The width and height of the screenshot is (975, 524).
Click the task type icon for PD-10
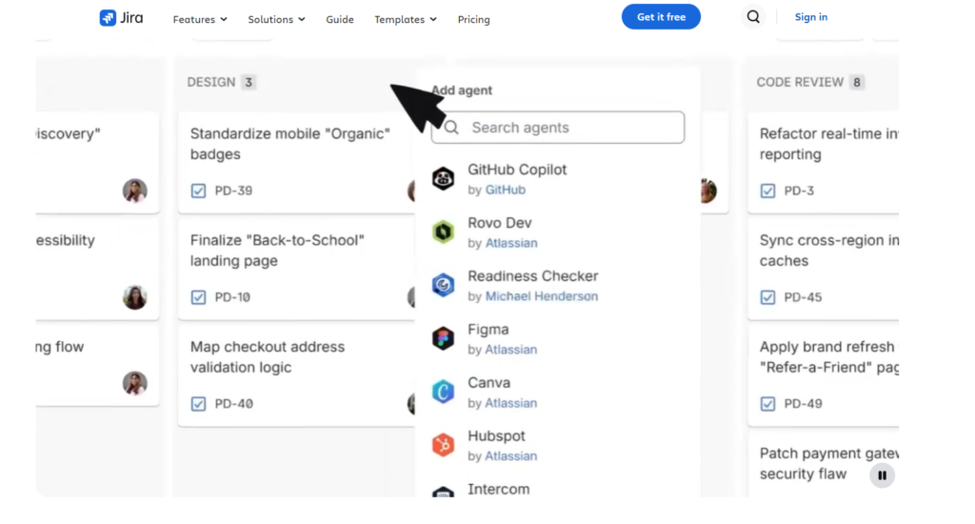(198, 297)
